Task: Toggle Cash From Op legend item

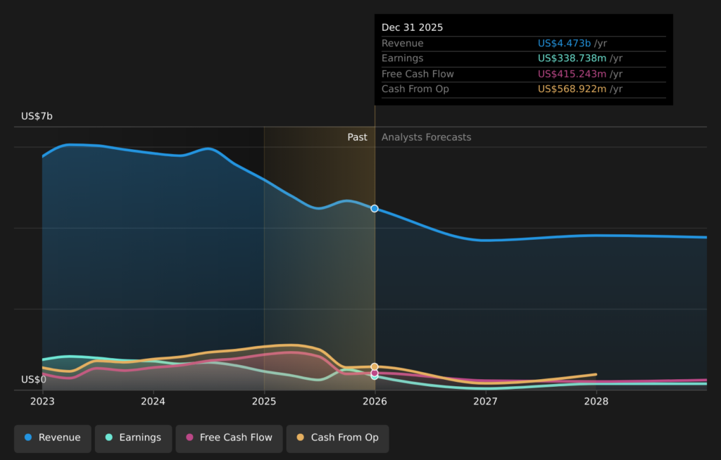Action: coord(337,437)
